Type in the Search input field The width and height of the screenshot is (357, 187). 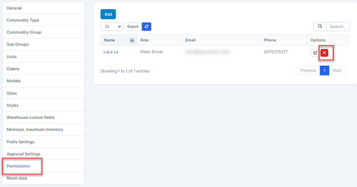pos(338,27)
